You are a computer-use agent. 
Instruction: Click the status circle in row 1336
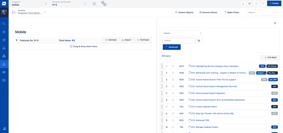(173, 73)
